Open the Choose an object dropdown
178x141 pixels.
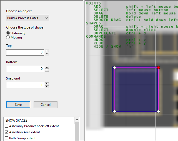pos(27,18)
